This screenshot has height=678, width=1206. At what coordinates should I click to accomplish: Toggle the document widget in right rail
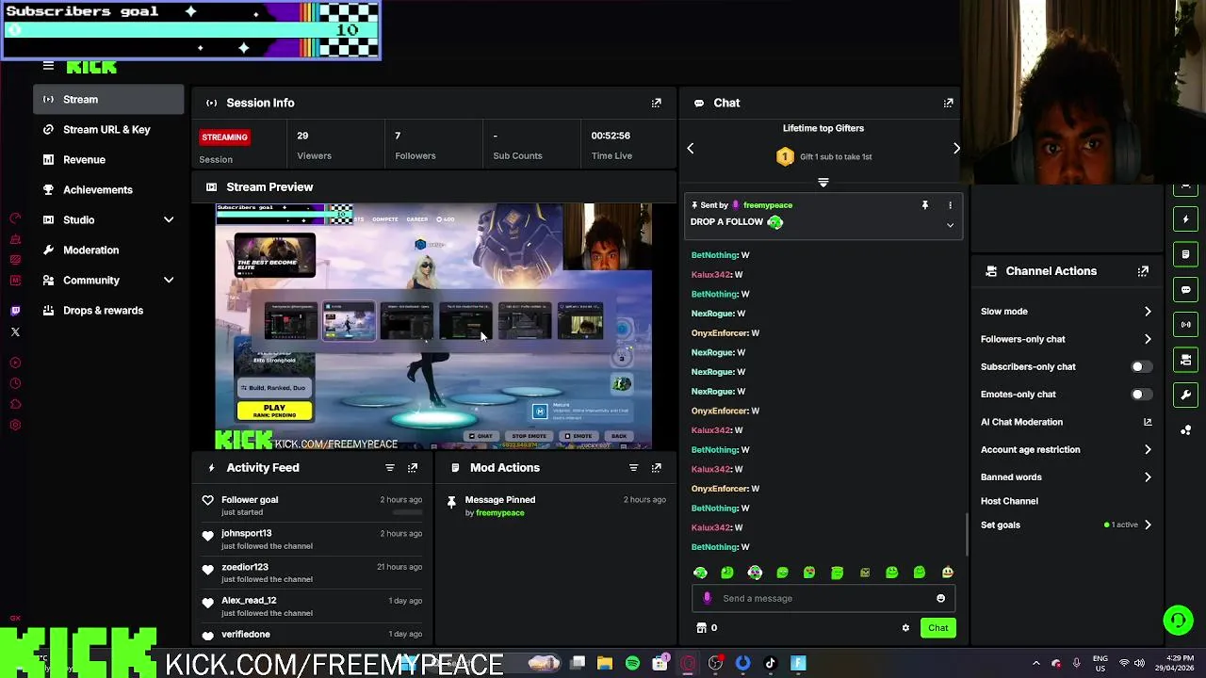click(1186, 254)
